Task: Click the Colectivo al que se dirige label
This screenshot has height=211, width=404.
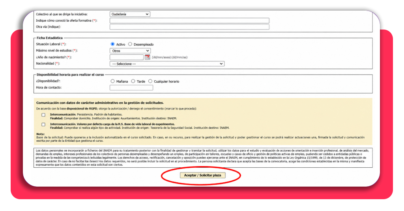Action: point(62,14)
